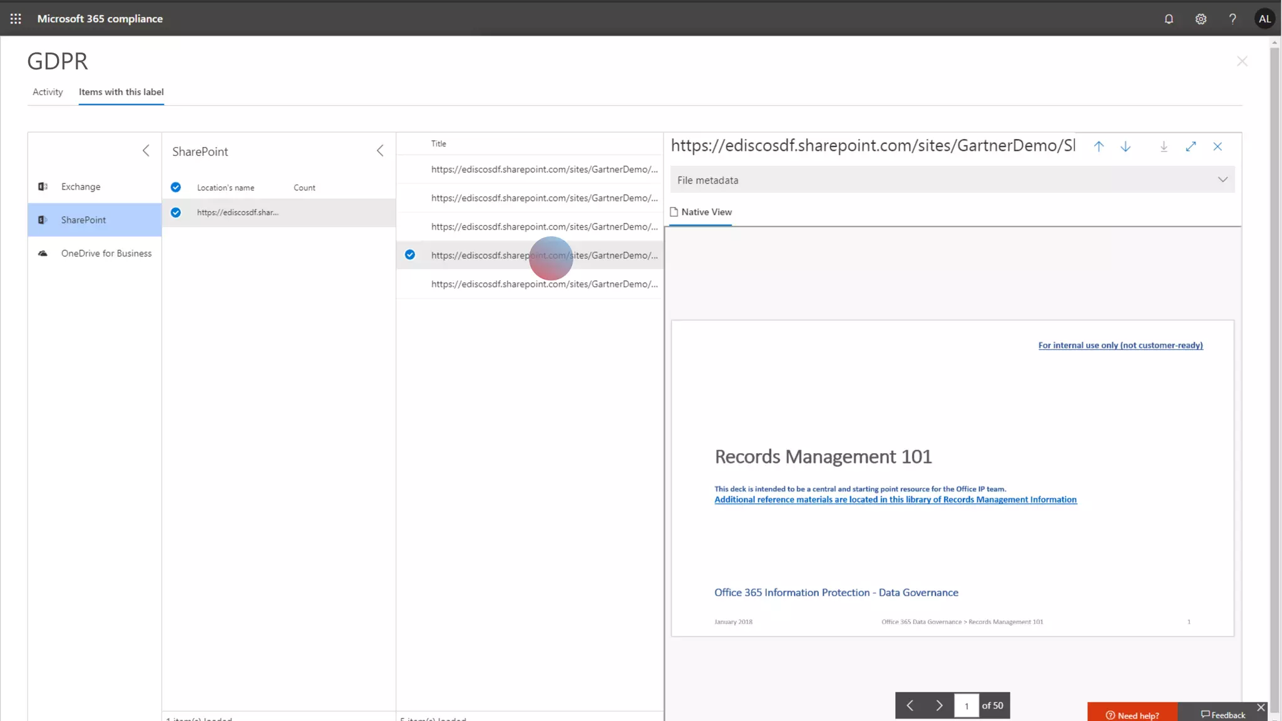
Task: Open the settings gear
Action: point(1201,19)
